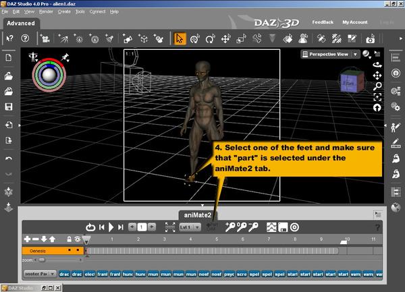Click the frame selection viewport control
The height and width of the screenshot is (292, 405).
pyautogui.click(x=377, y=96)
